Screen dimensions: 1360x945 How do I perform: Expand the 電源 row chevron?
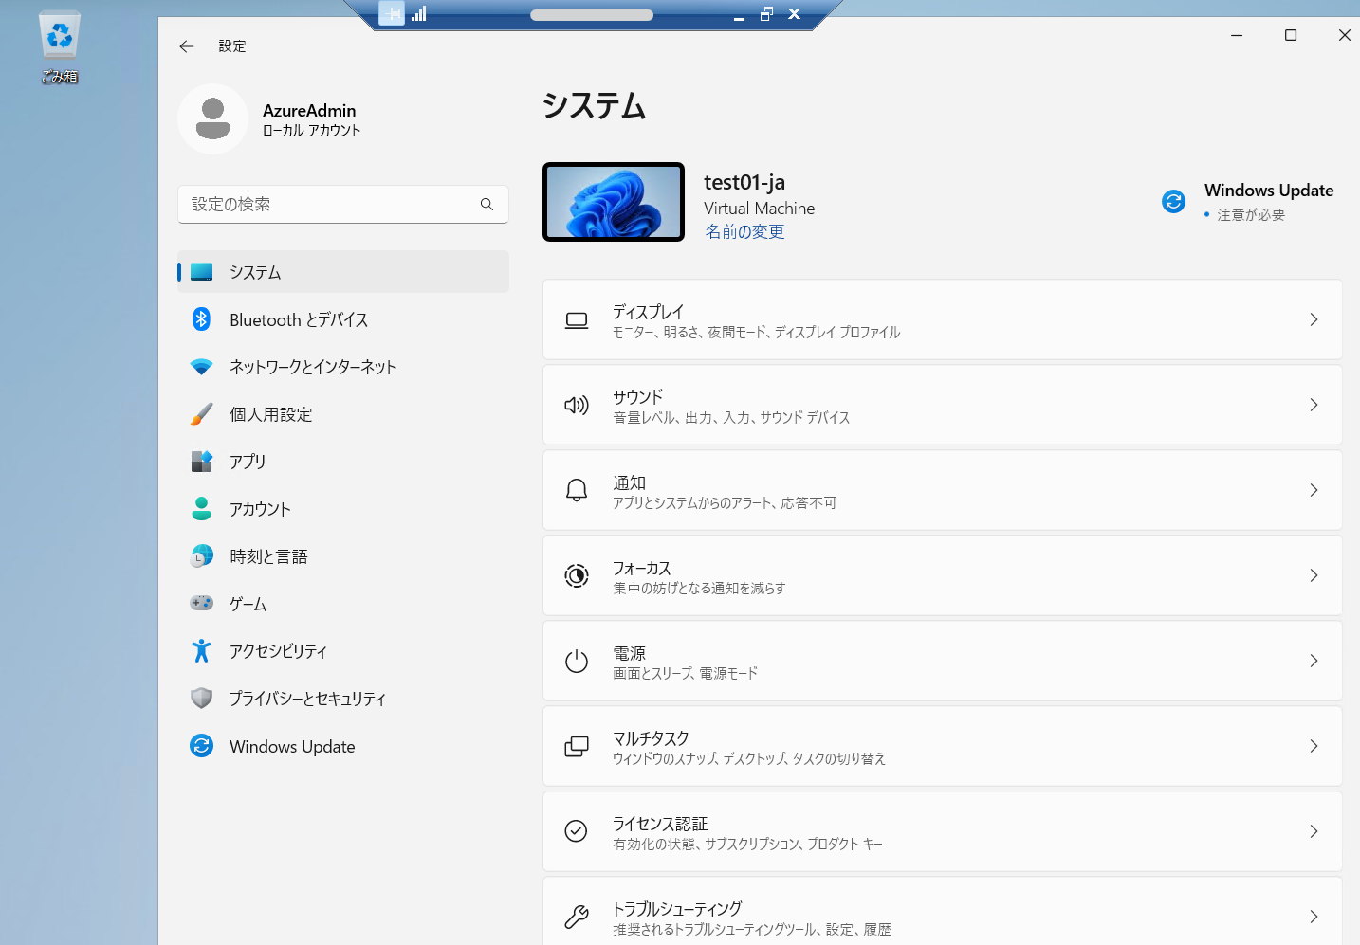(x=1314, y=661)
